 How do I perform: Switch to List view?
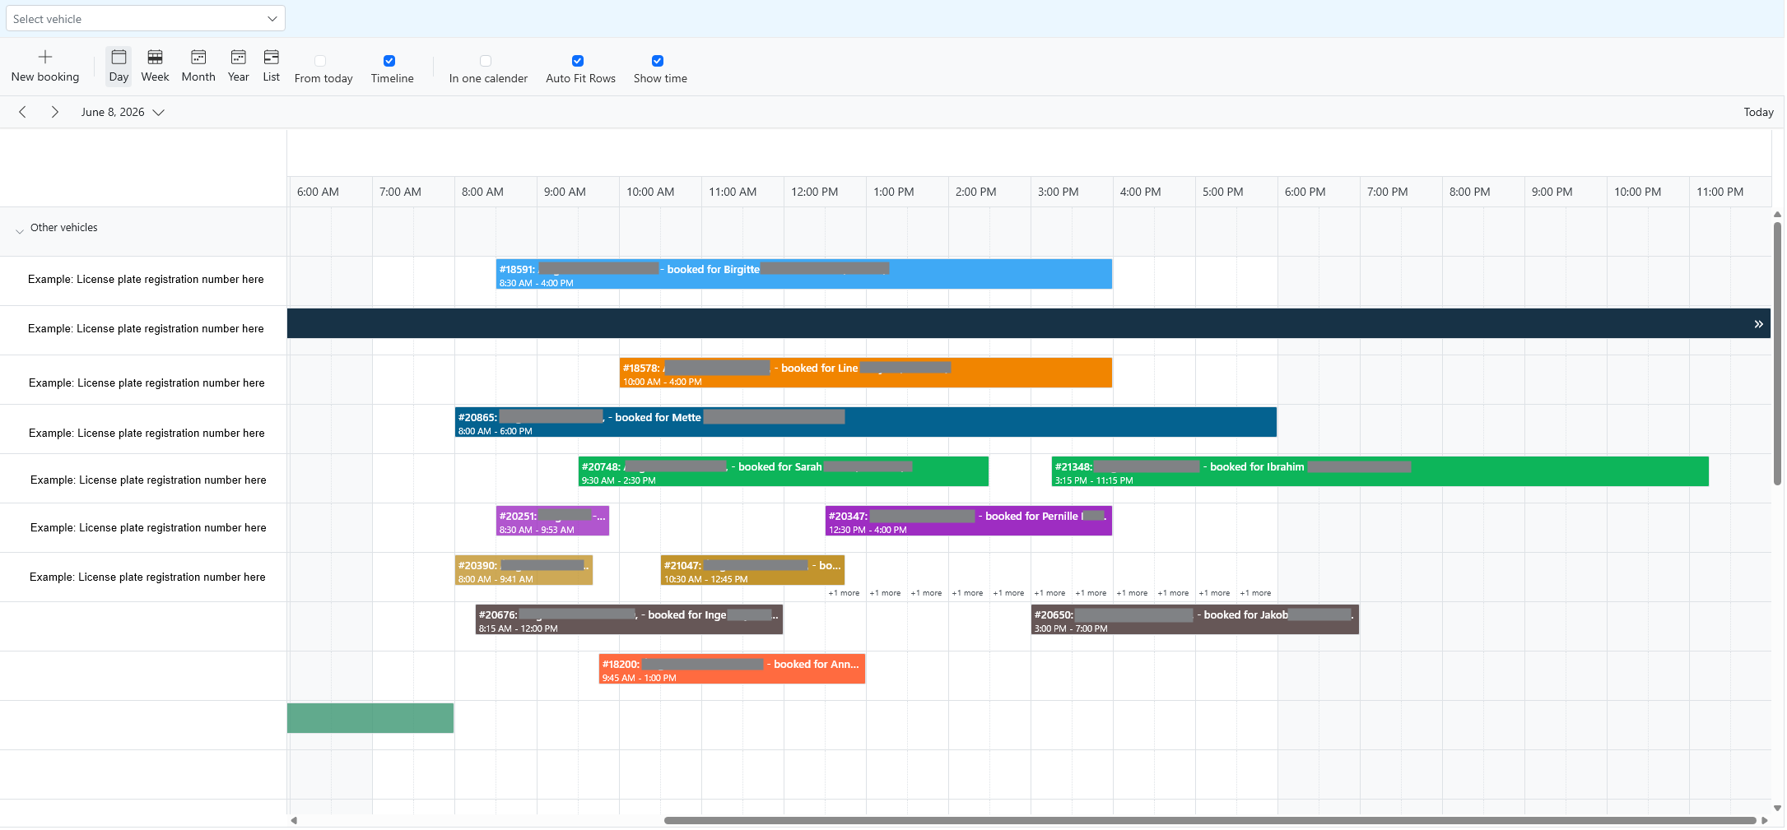tap(271, 67)
